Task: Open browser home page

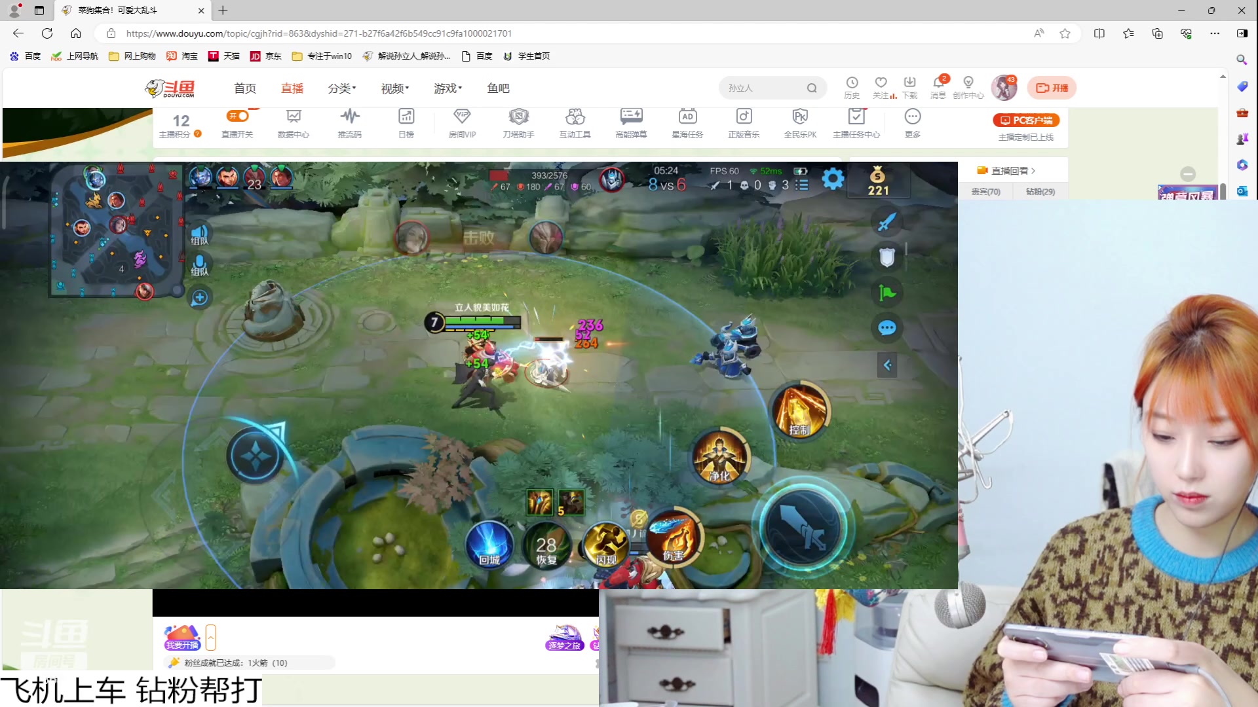Action: (x=76, y=33)
